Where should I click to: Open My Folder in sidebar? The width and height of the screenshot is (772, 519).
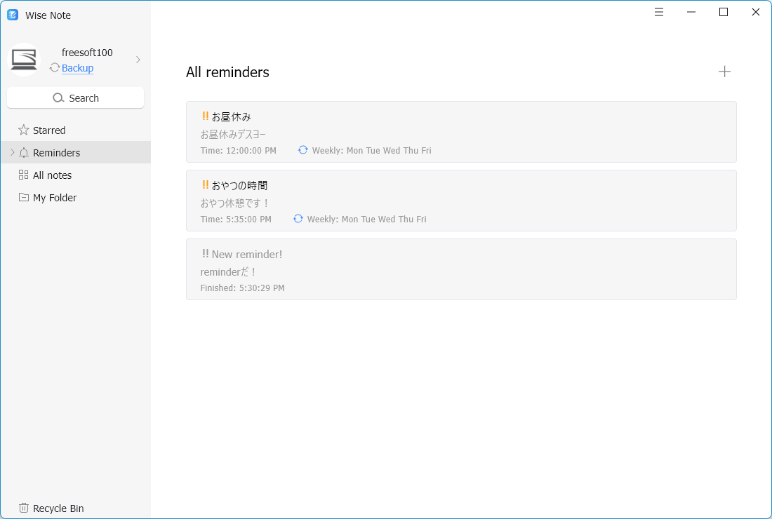coord(55,198)
